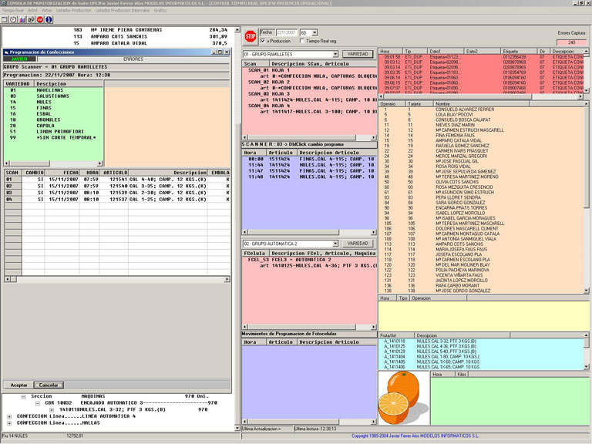Select FCEL_53 FCEL3 = AUTOMATICA 2 row

(x=309, y=260)
